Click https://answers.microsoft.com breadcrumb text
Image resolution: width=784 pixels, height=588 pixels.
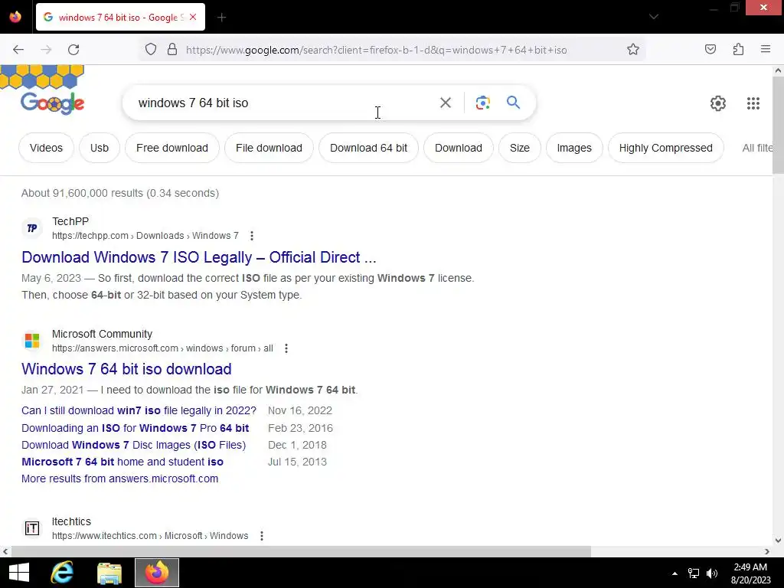click(x=115, y=348)
